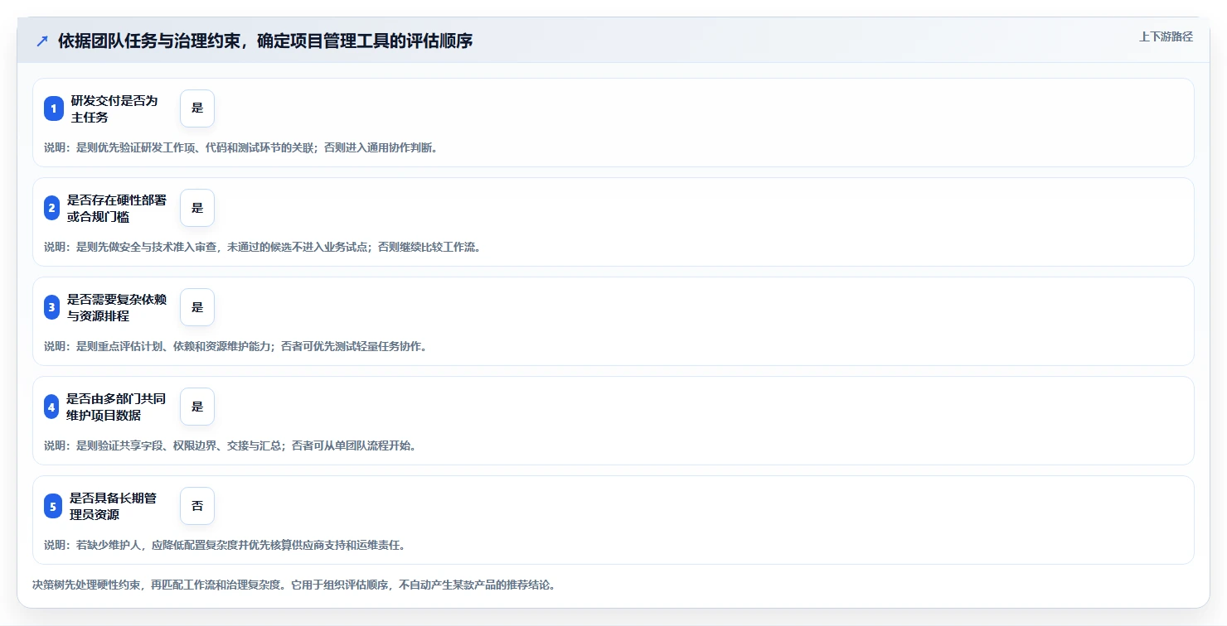Click the note about 计划、依赖和资源维护能力
1227x626 pixels.
(x=235, y=346)
